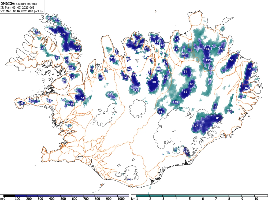Screen dimensions: 268x201
Task: Click the visibility value 89 on the map
Action: 157,42
